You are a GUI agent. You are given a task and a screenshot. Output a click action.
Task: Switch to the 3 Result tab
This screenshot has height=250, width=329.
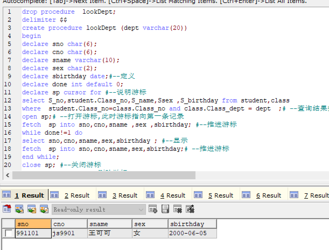[120, 195]
